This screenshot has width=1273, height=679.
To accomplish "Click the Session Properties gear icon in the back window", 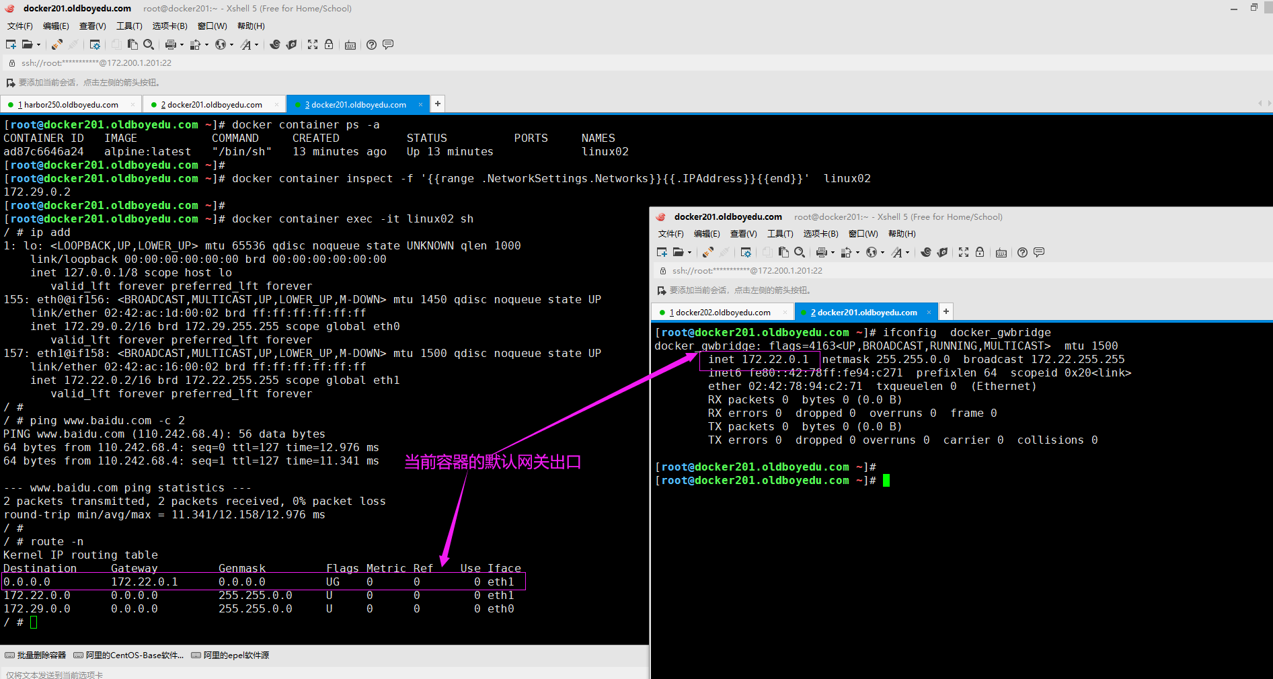I will pos(95,44).
